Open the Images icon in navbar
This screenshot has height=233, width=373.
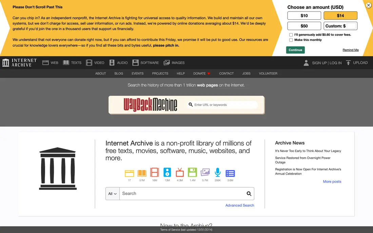click(x=166, y=63)
